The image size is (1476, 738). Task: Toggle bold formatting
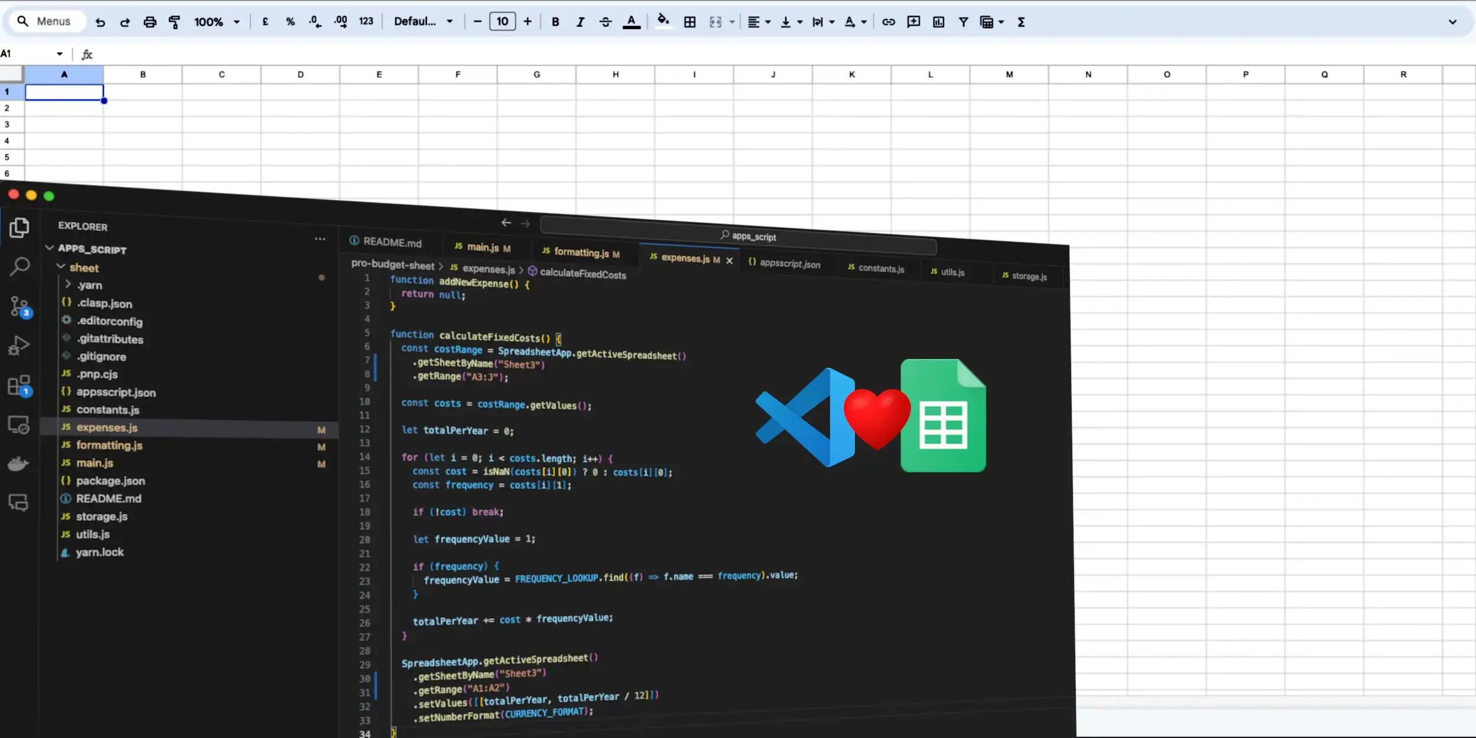click(554, 22)
